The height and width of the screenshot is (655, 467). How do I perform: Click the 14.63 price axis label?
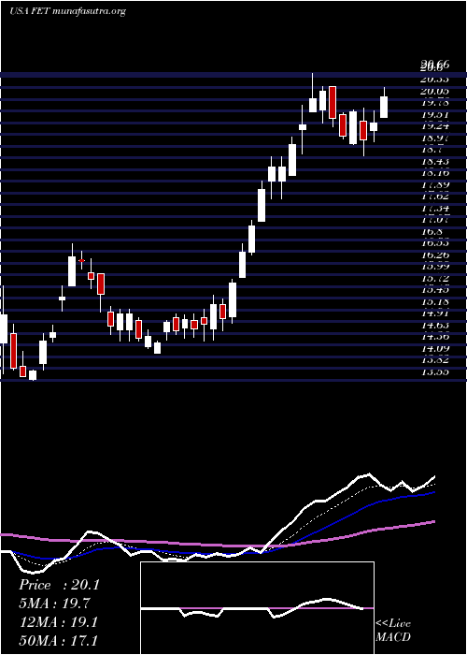point(435,325)
